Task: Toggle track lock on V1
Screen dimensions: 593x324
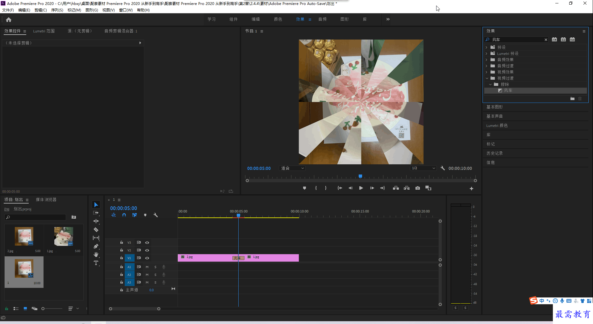Action: click(122, 258)
